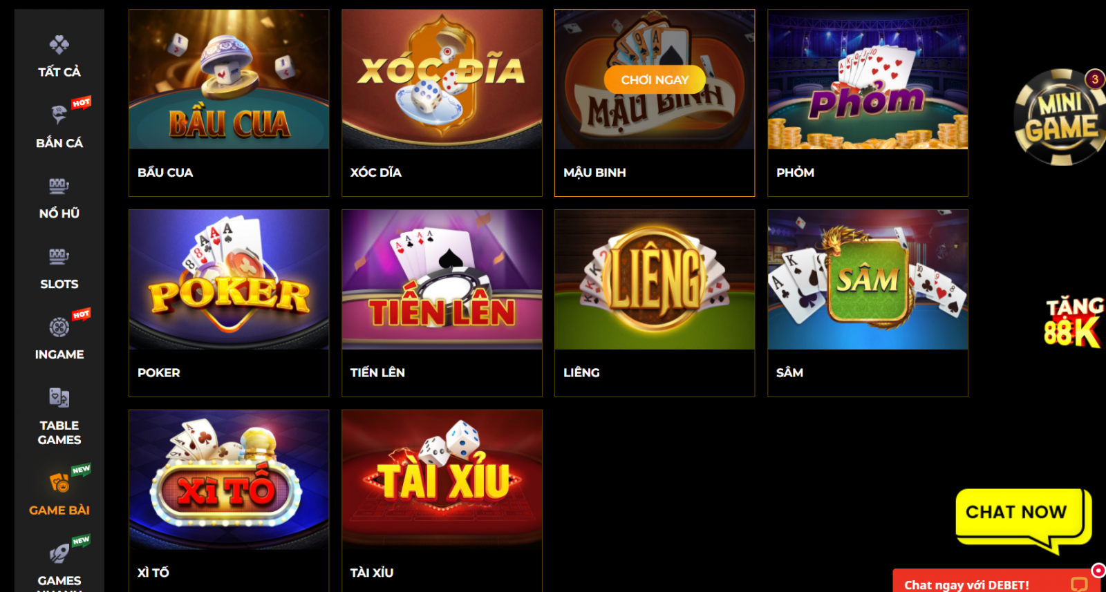This screenshot has height=592, width=1106.
Task: Click the Game Bài cards icon
Action: [59, 482]
